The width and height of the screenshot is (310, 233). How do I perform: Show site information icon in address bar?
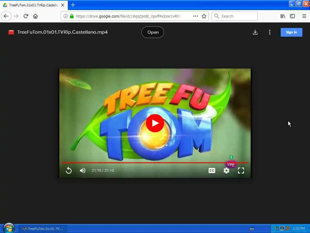65,16
